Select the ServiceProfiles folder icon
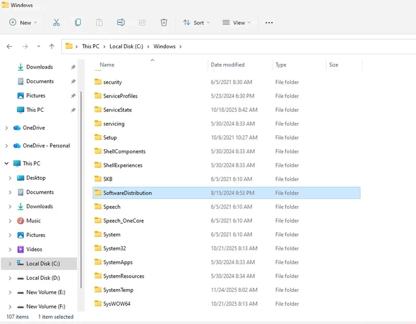The width and height of the screenshot is (416, 324). tap(98, 96)
